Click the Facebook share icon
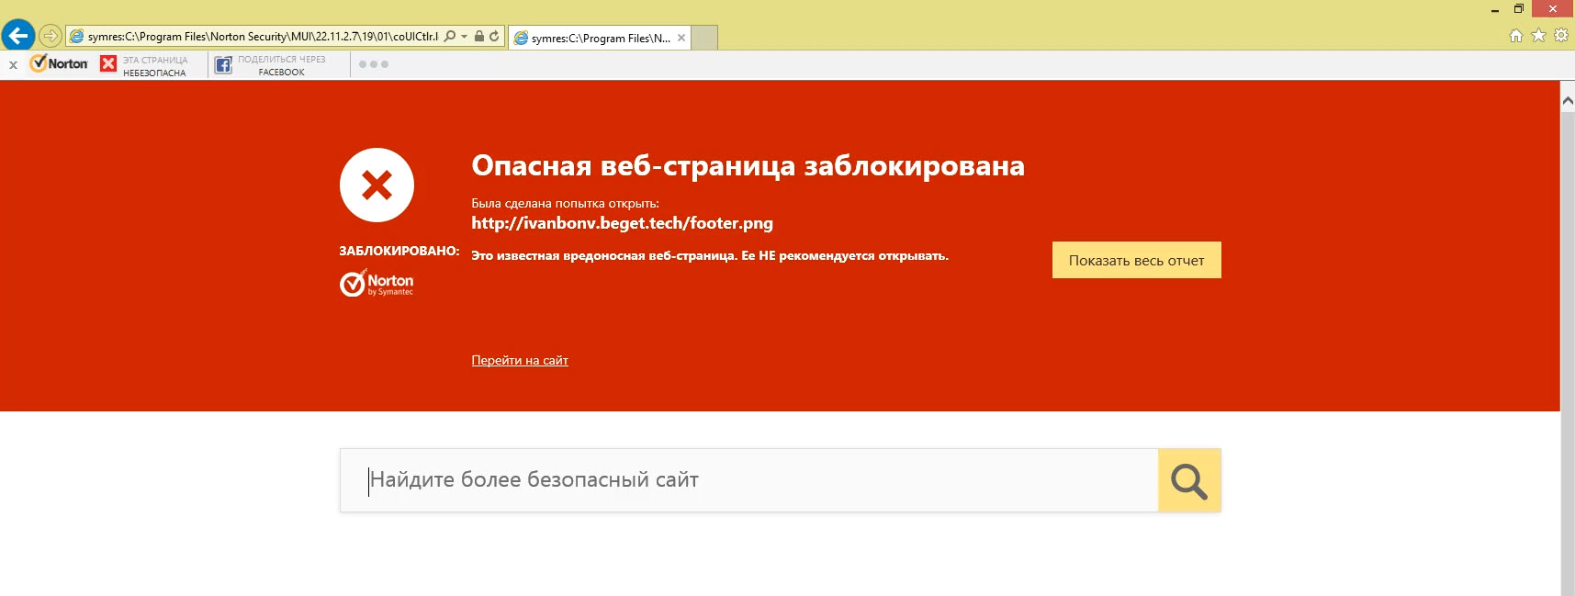The height and width of the screenshot is (596, 1575). (x=223, y=64)
